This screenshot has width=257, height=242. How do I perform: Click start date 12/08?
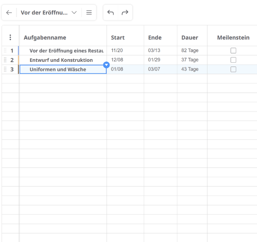point(117,60)
